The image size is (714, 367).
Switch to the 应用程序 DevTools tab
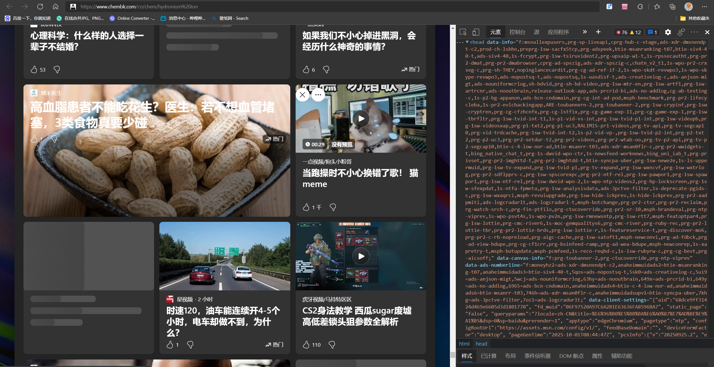[558, 32]
